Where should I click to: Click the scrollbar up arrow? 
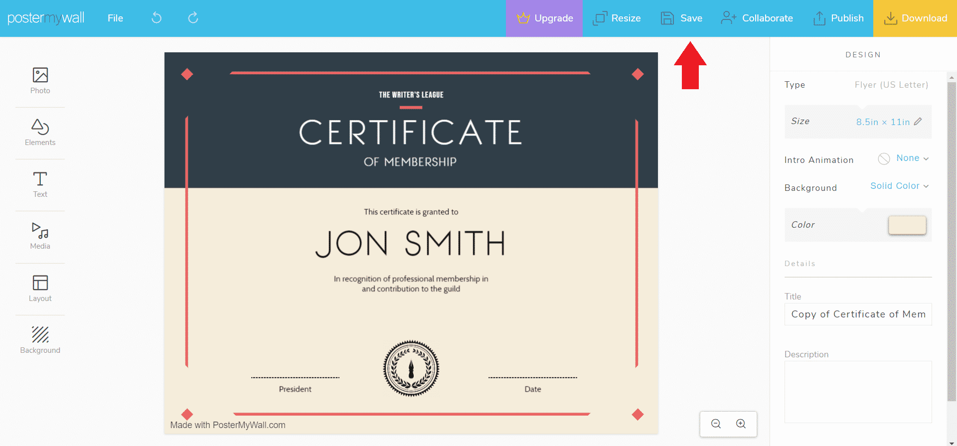tap(952, 77)
